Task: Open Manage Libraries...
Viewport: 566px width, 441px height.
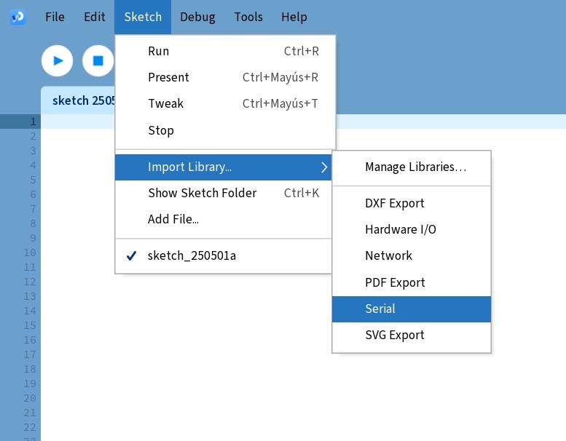Action: point(412,167)
